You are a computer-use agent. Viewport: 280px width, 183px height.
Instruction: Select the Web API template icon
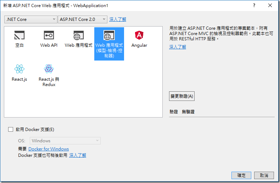coord(49,35)
